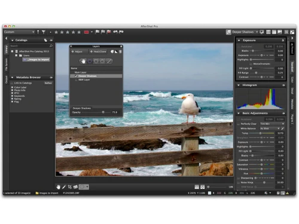Apply the red color label

point(86,32)
